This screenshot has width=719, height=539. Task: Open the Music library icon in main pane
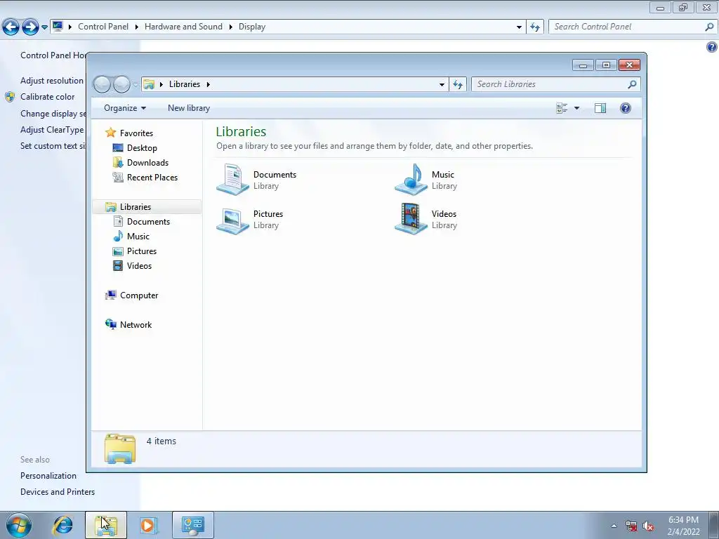[411, 180]
